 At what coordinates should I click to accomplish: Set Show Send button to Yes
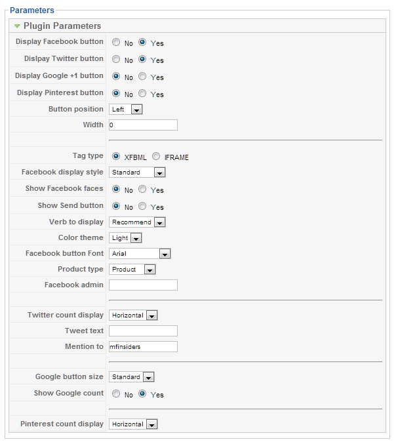pos(142,207)
